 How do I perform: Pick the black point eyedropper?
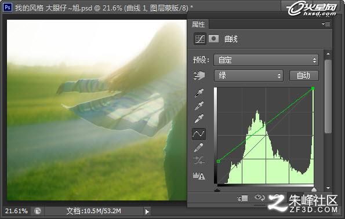(199, 93)
